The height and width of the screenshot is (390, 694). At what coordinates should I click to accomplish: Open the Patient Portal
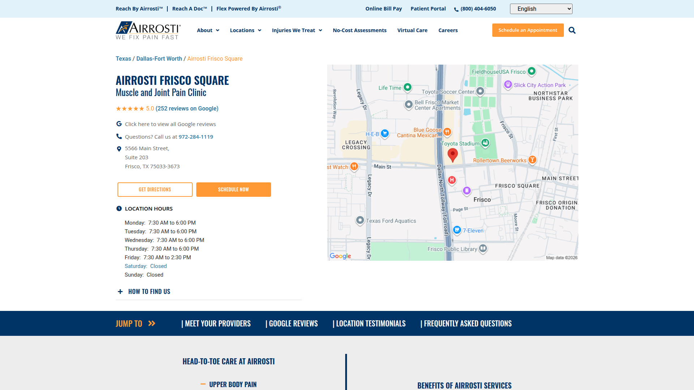(x=428, y=9)
